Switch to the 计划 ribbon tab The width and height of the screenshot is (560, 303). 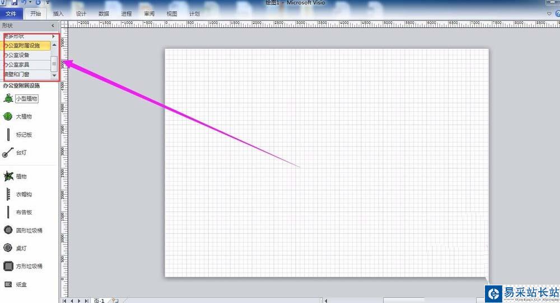[x=195, y=13]
